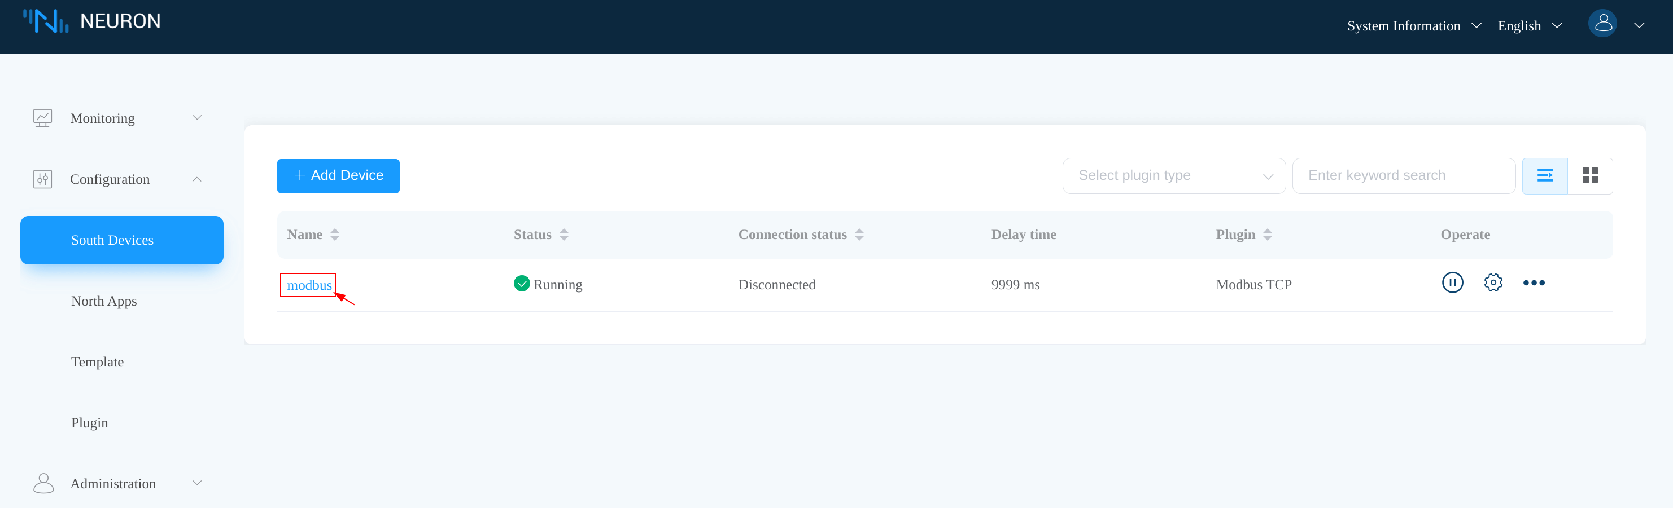This screenshot has width=1673, height=508.
Task: Sort devices by Name column
Action: (334, 235)
